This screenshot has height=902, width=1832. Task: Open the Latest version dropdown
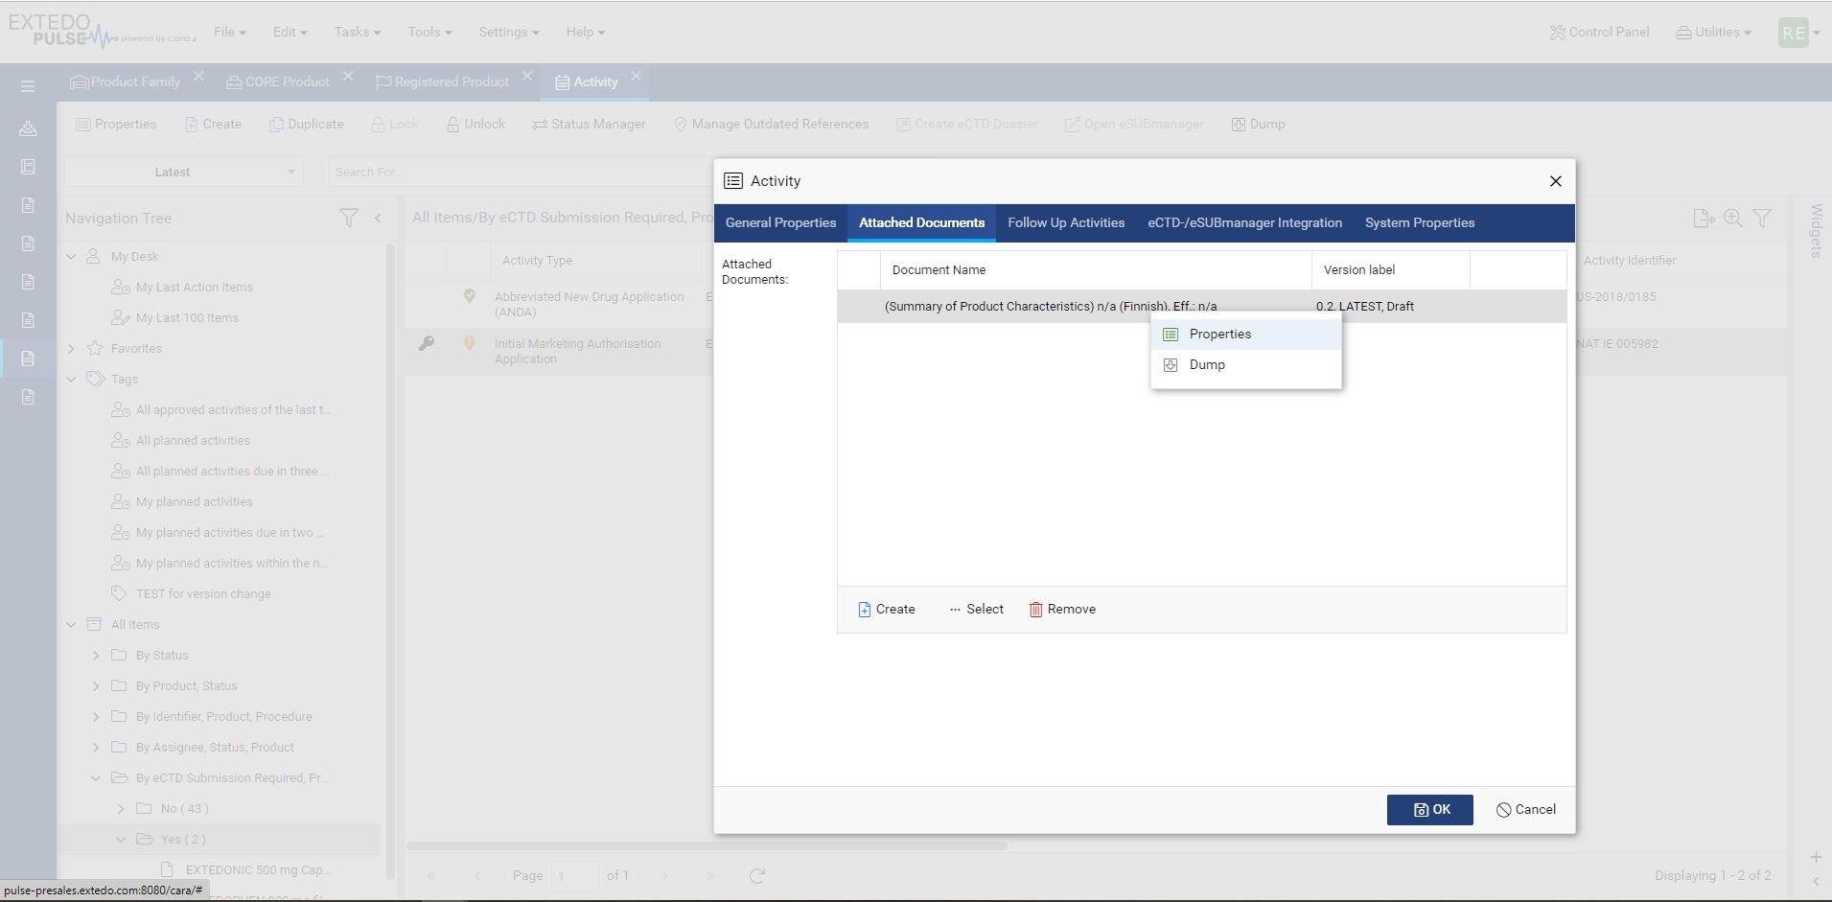click(x=184, y=172)
